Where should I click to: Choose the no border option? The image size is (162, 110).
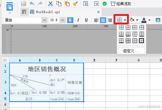click(121, 28)
